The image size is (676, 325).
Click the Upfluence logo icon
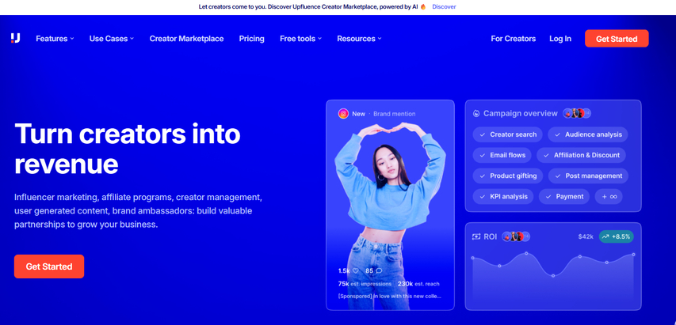[x=16, y=38]
